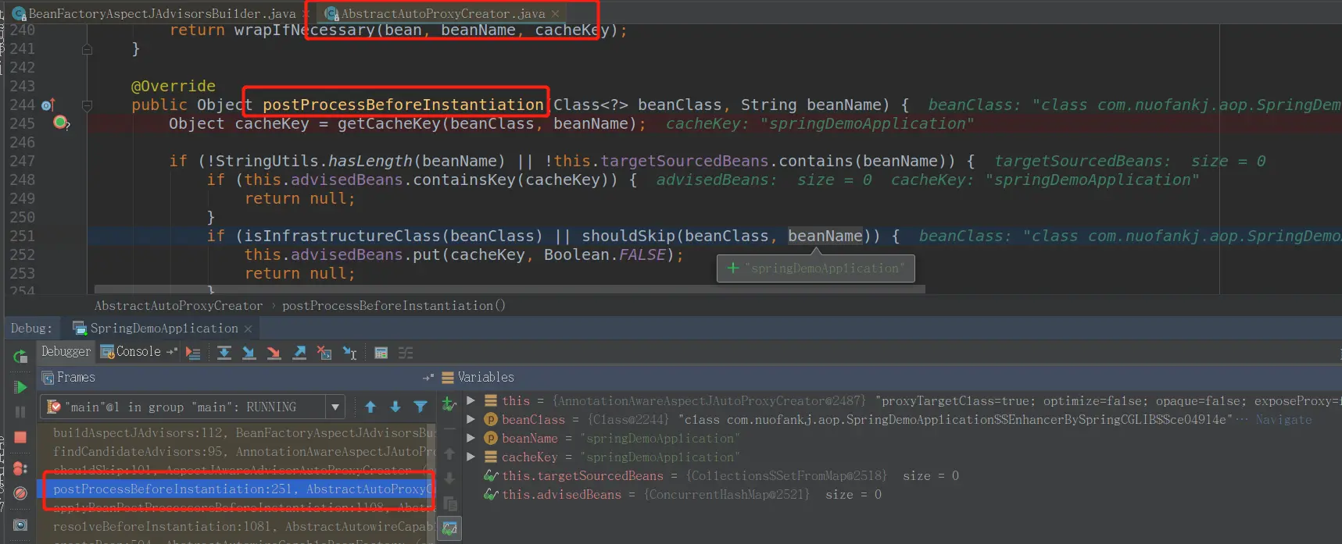1342x544 pixels.
Task: Open Evaluate Expression calculator icon
Action: (381, 353)
